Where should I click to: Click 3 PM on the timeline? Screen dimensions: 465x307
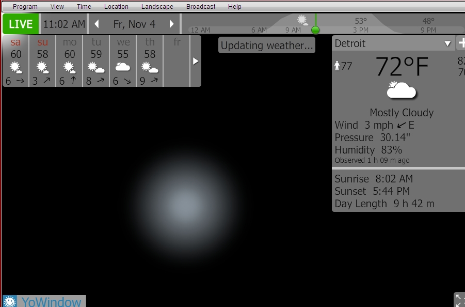click(361, 30)
